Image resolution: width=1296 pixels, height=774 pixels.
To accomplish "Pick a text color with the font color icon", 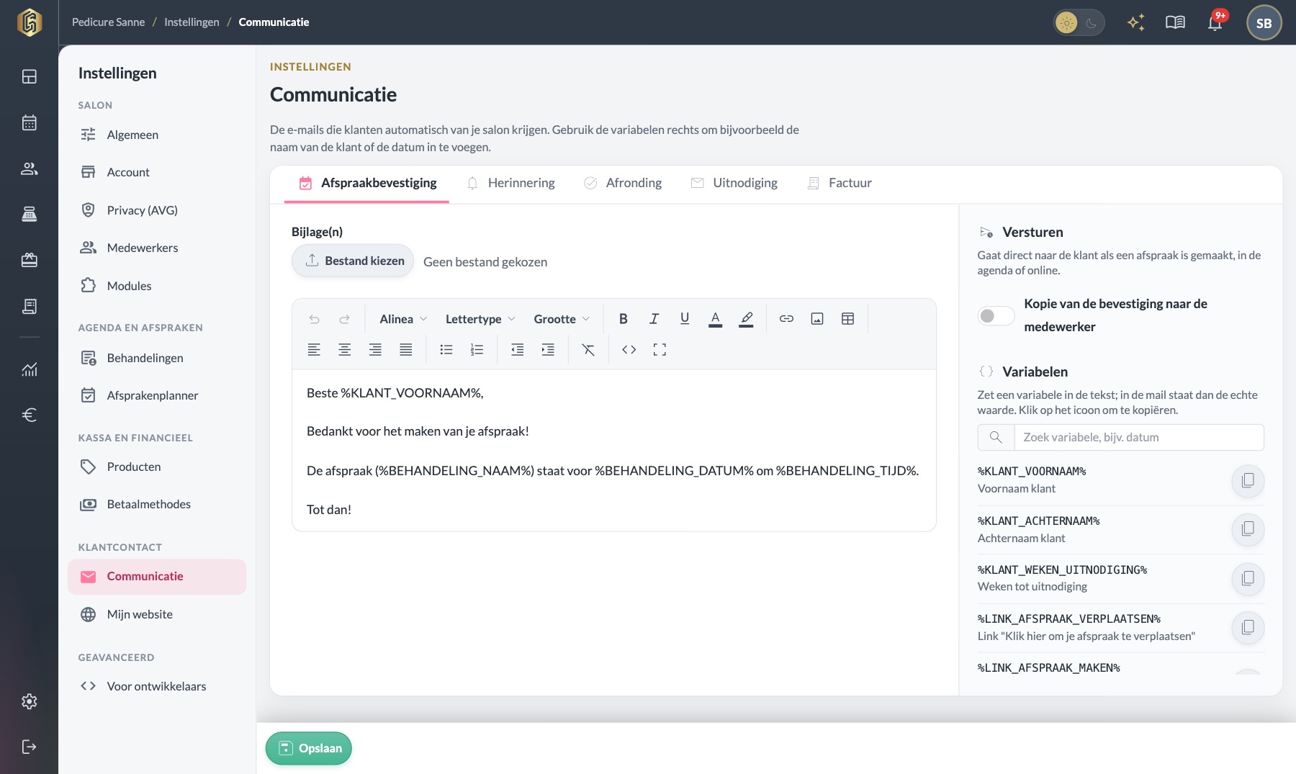I will (x=715, y=319).
